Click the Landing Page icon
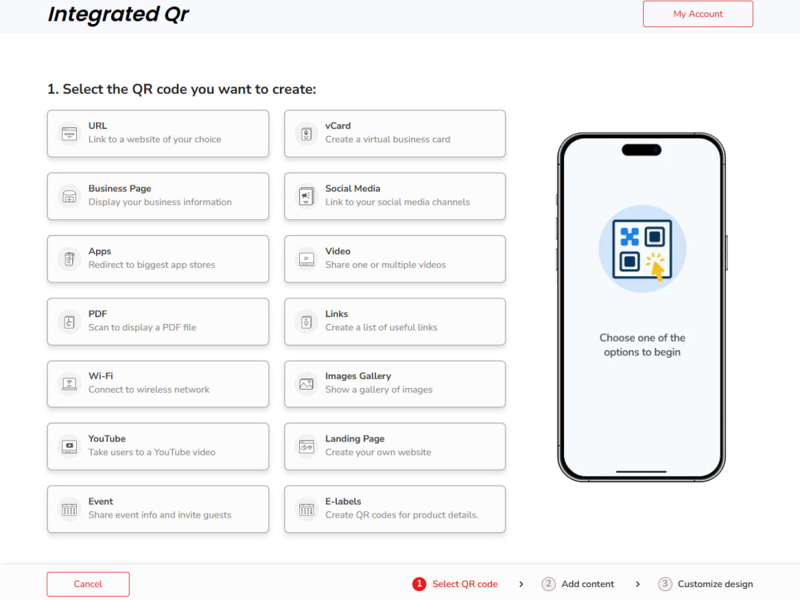This screenshot has height=600, width=800. 306,447
